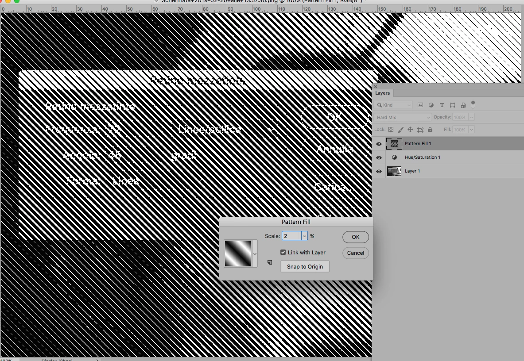Hide the Pattern Fill 1 layer
This screenshot has width=524, height=361.
pyautogui.click(x=379, y=144)
